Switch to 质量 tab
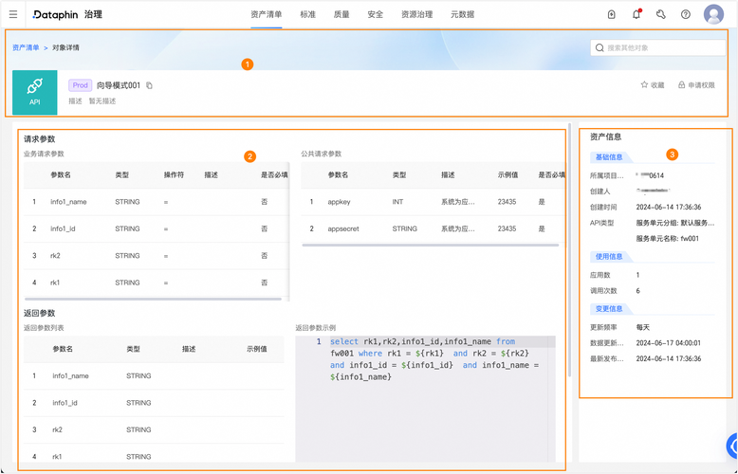This screenshot has width=738, height=474. tap(341, 14)
